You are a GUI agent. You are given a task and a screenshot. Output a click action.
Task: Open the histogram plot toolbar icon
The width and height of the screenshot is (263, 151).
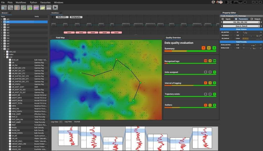tap(30, 8)
